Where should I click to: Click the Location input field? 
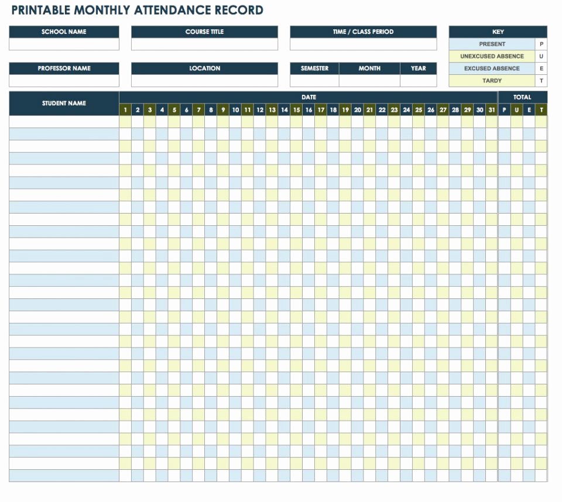(x=204, y=81)
